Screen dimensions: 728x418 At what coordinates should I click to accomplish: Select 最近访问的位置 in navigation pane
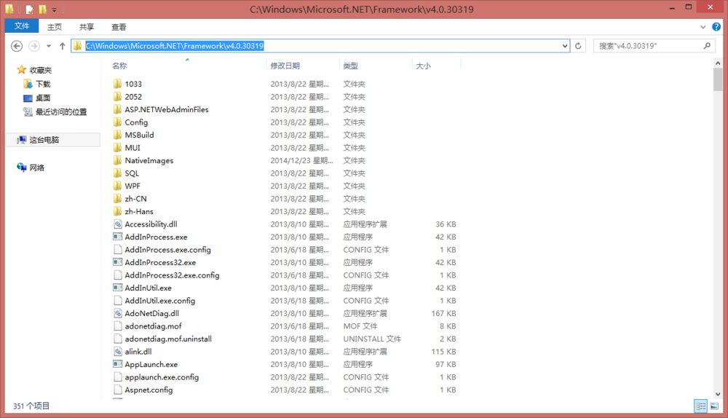61,112
